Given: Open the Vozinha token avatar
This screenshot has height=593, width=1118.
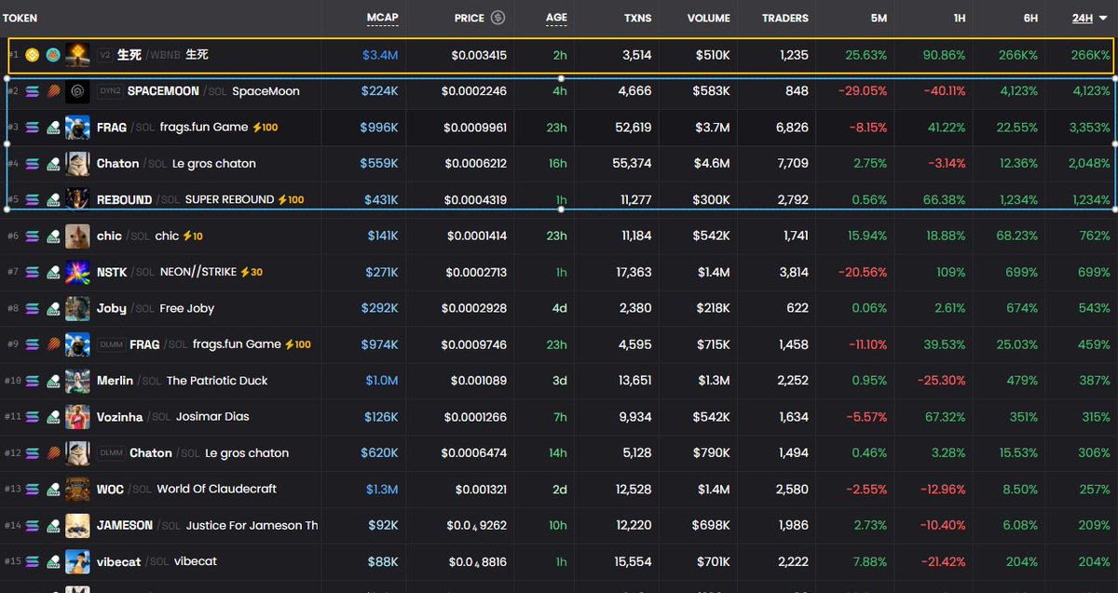Looking at the screenshot, I should point(78,417).
